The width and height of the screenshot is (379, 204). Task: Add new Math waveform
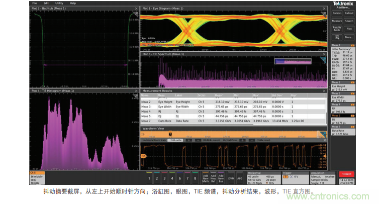click(x=206, y=178)
